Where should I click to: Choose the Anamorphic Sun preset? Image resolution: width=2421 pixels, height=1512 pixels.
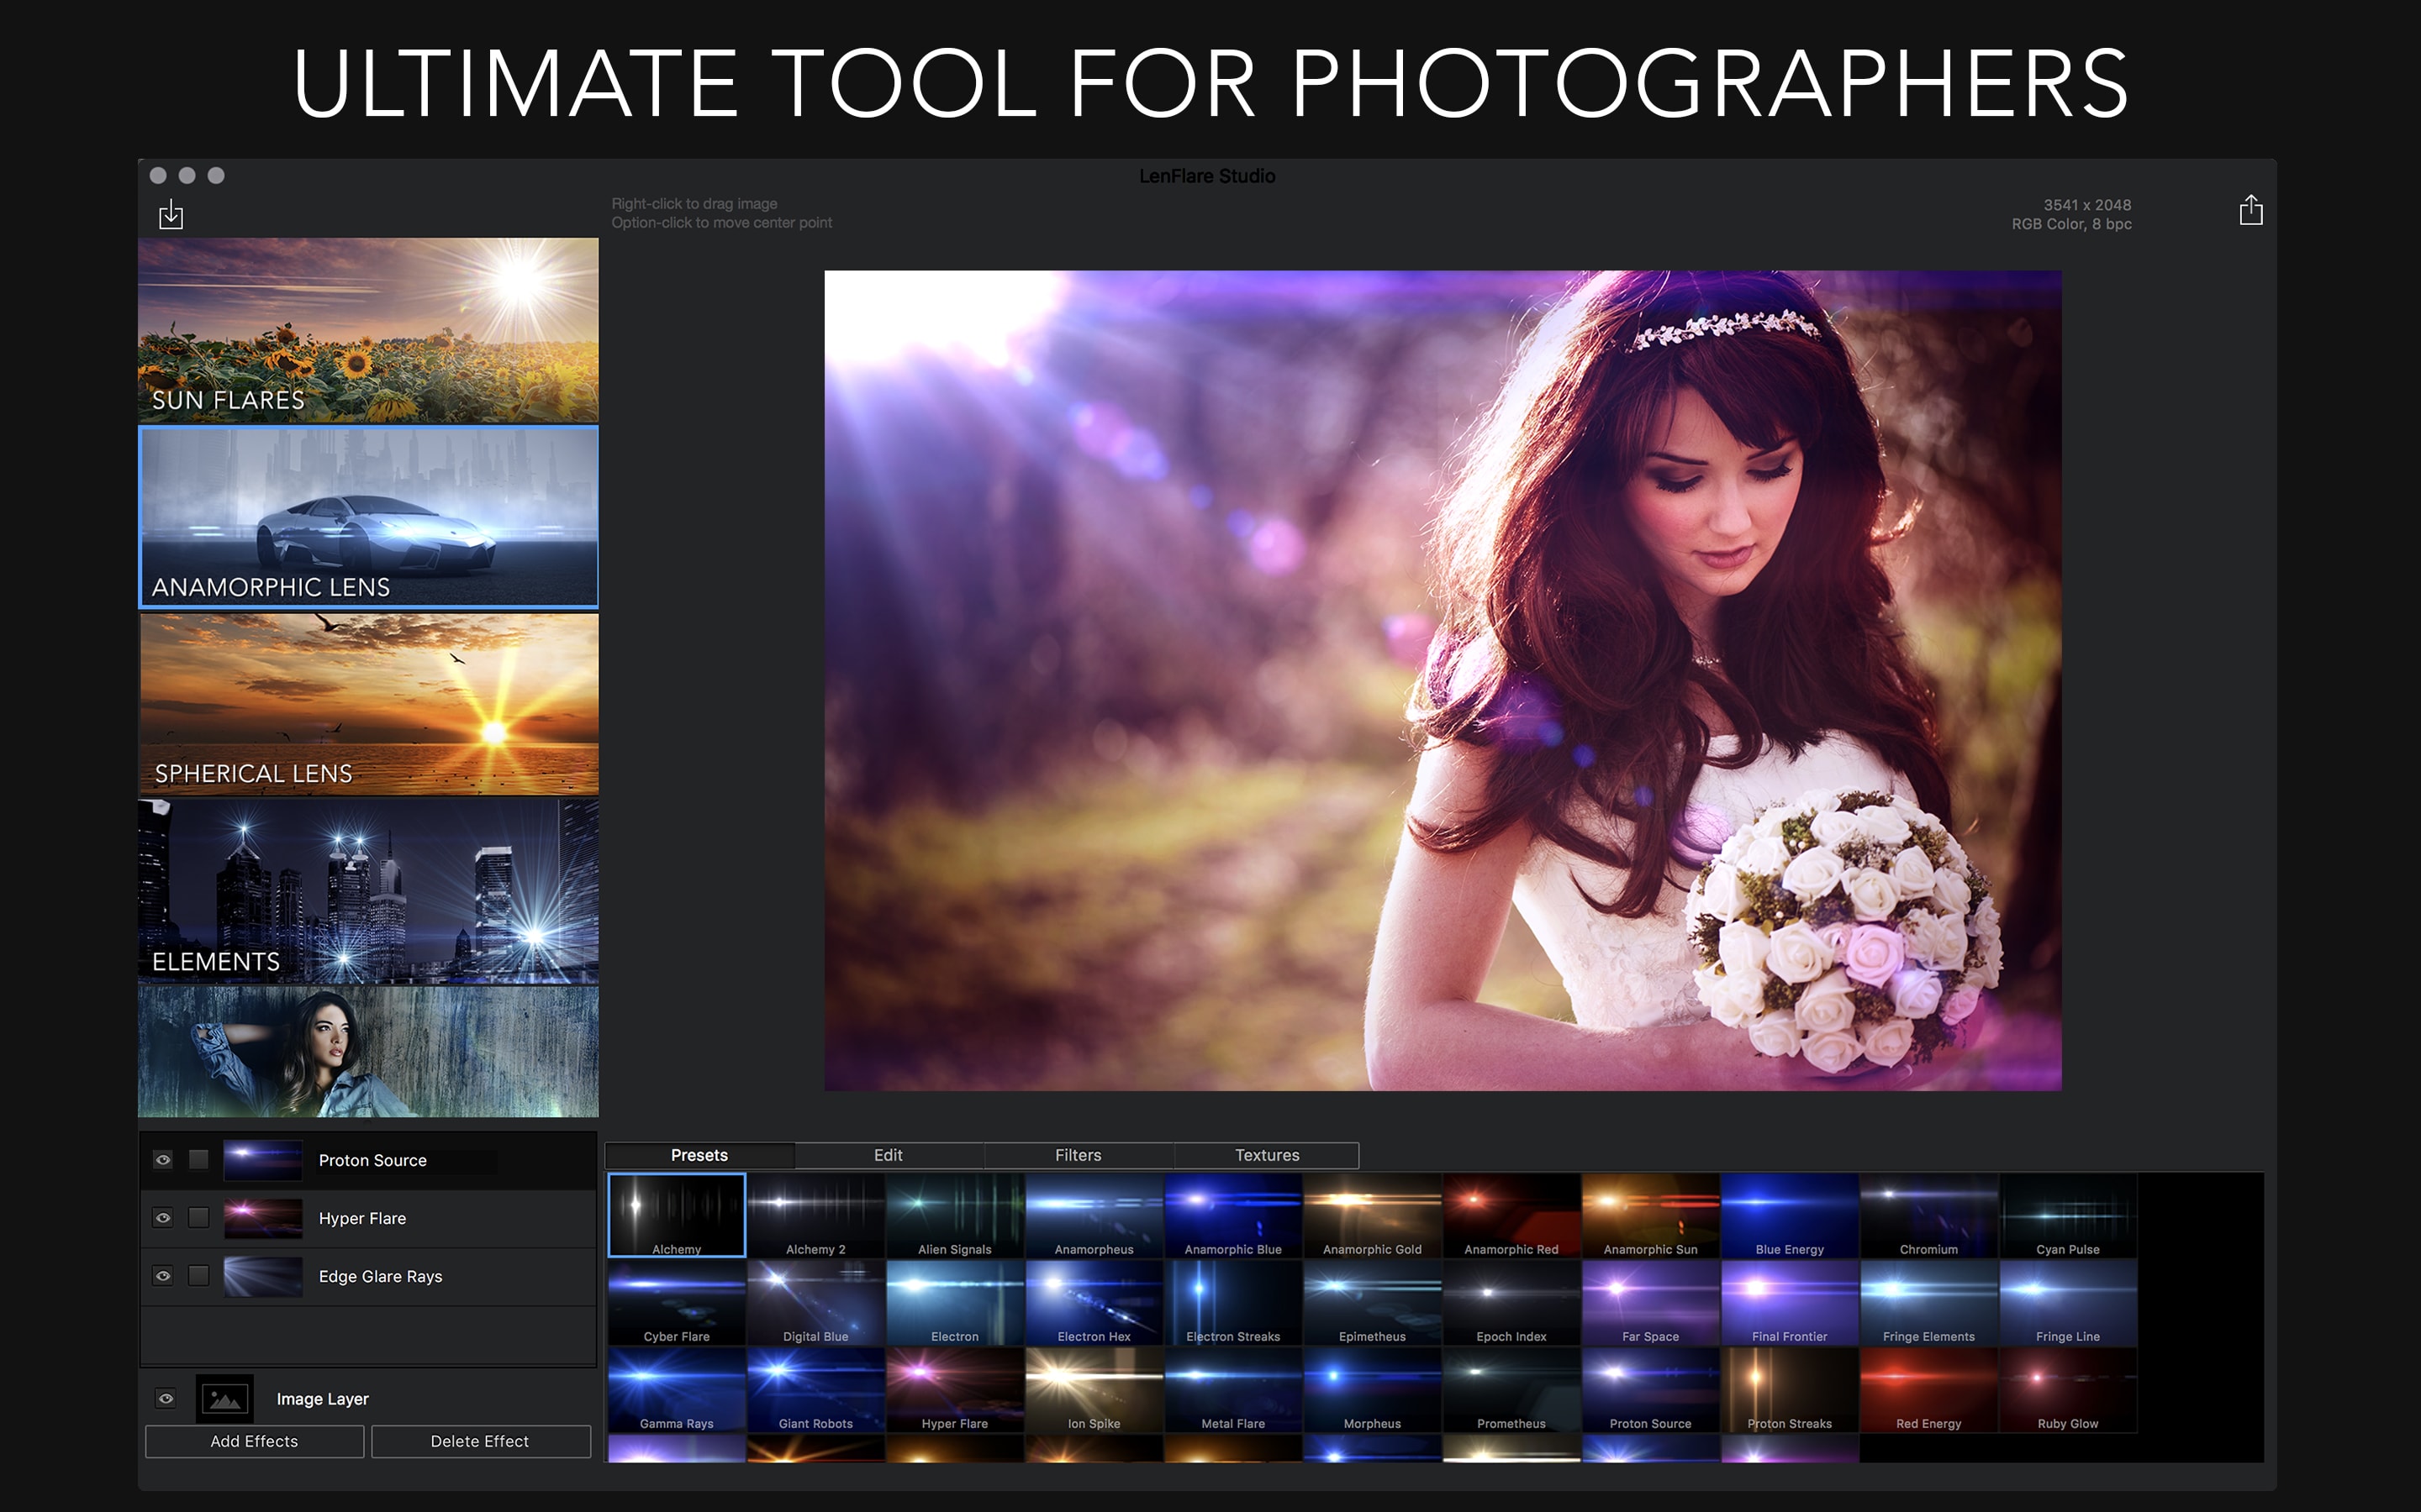pos(1649,1215)
